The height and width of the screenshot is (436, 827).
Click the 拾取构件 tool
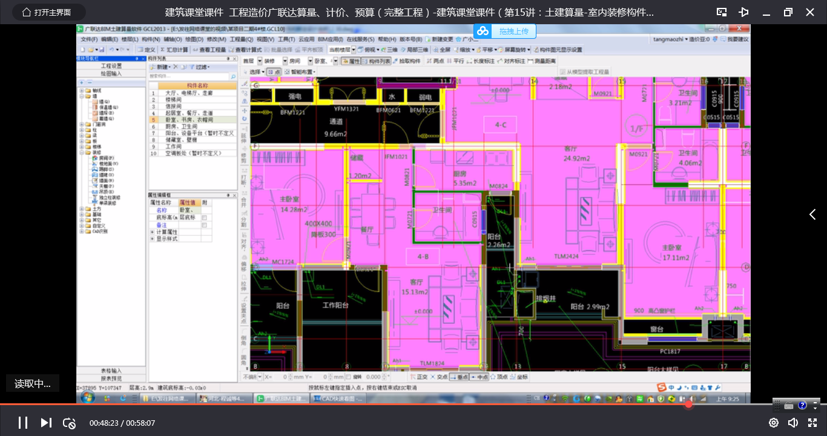click(x=407, y=61)
